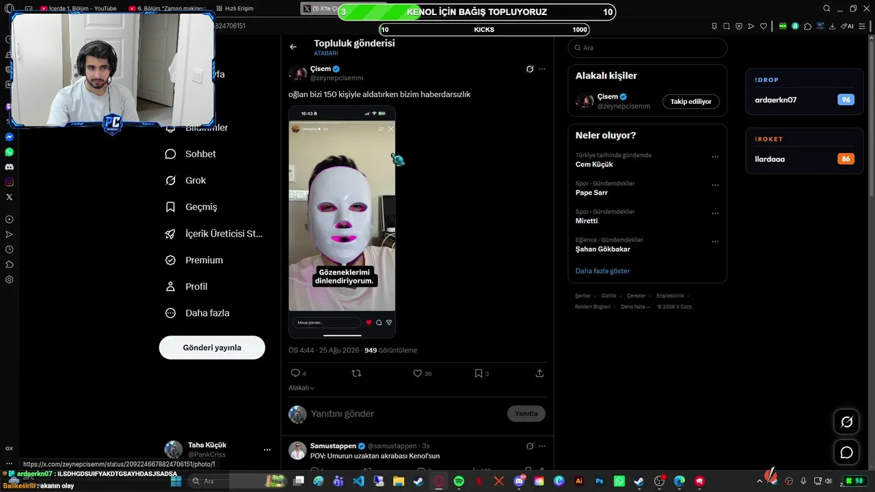This screenshot has width=875, height=492.
Task: Open Adobe Illustrator from the taskbar
Action: pyautogui.click(x=579, y=481)
